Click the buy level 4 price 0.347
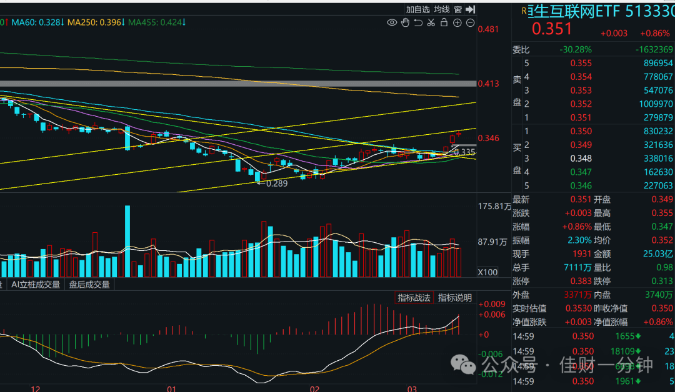 coord(581,172)
